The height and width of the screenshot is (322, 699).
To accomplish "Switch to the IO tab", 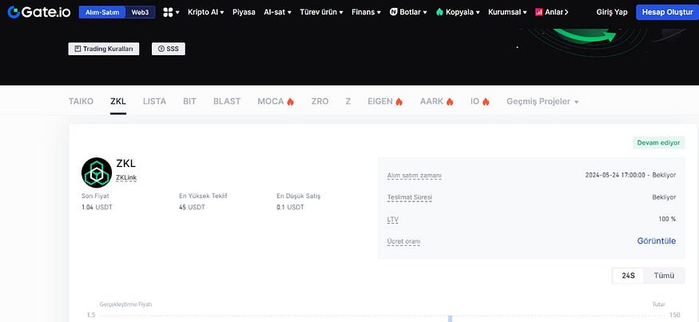I will (x=475, y=101).
